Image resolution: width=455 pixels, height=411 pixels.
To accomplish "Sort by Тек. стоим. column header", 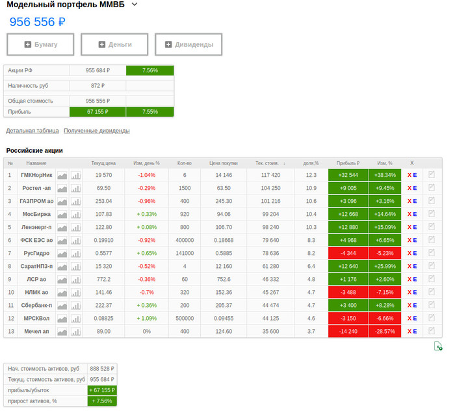I will pyautogui.click(x=270, y=163).
